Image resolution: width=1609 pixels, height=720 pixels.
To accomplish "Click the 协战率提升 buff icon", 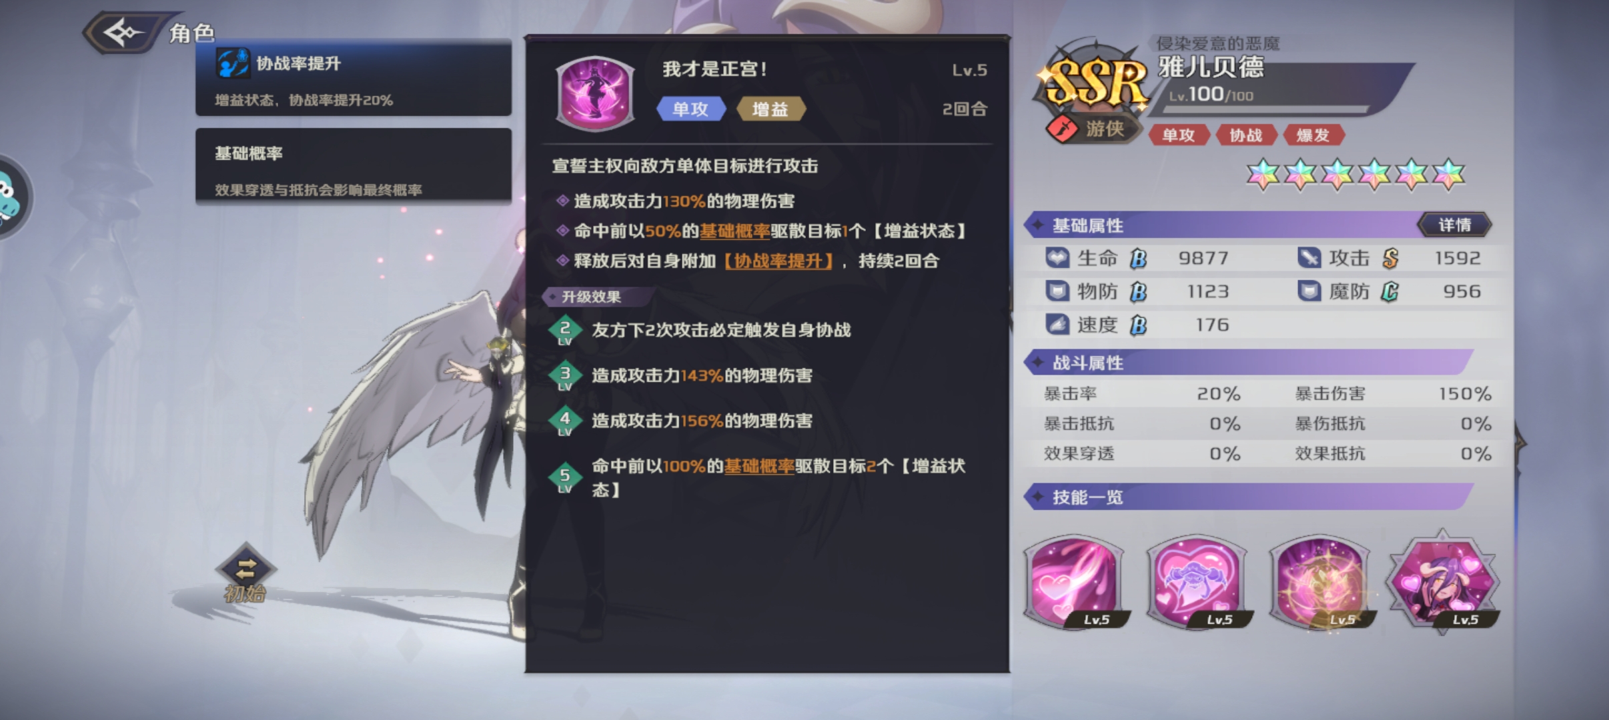I will (233, 63).
